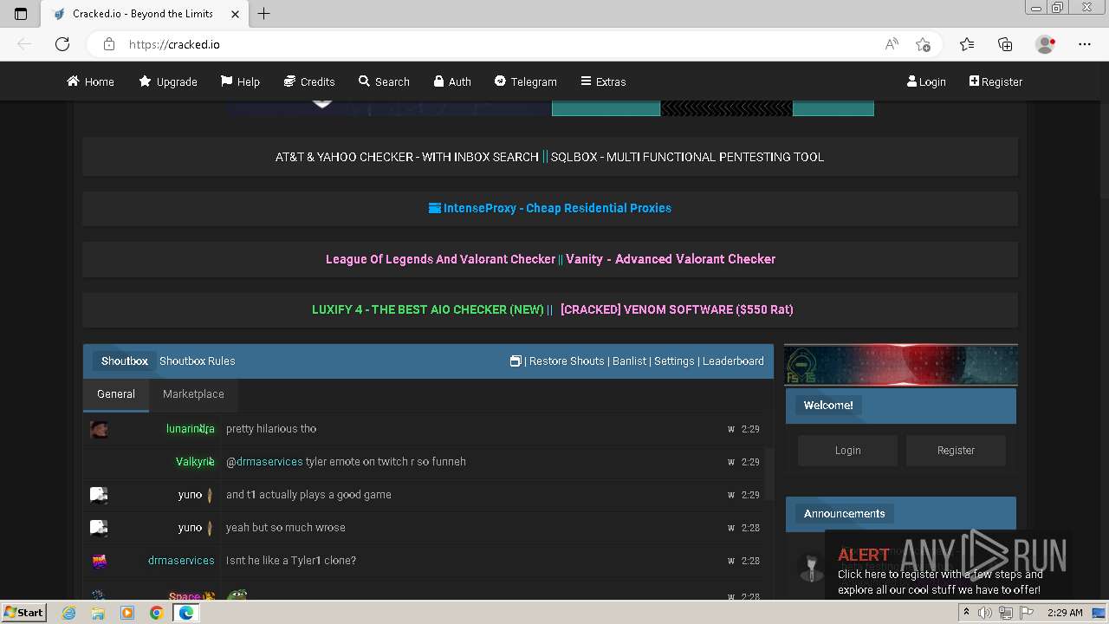1109x624 pixels.
Task: Click the Register button in the Welcome panel
Action: tap(956, 451)
